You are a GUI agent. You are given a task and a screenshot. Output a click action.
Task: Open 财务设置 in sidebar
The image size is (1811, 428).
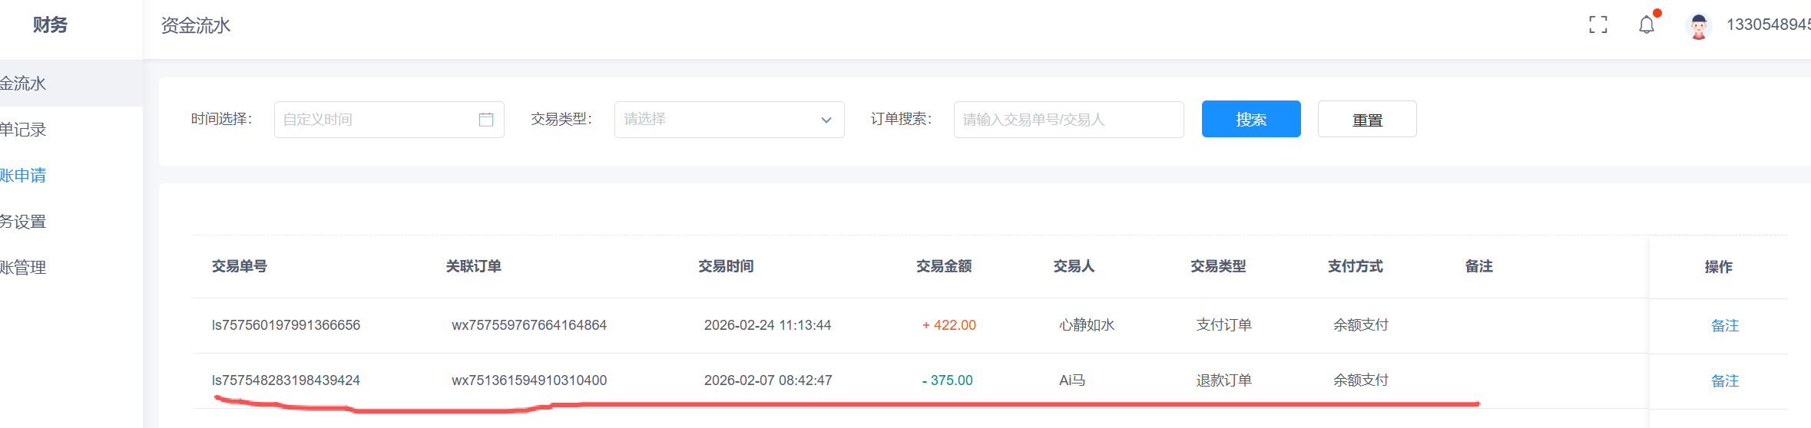click(23, 222)
